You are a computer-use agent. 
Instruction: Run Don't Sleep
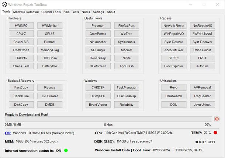(x=98, y=58)
